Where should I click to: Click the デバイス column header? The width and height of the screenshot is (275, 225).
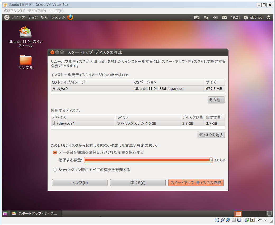83,117
